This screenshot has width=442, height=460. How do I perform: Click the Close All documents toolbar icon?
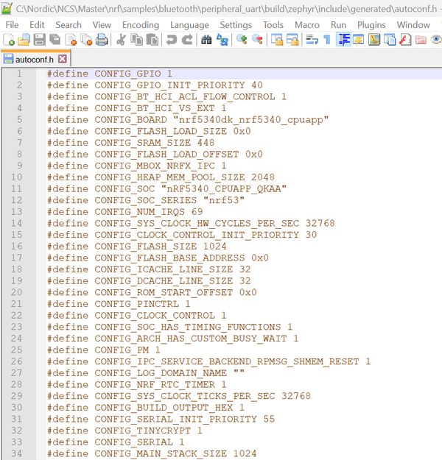point(86,40)
